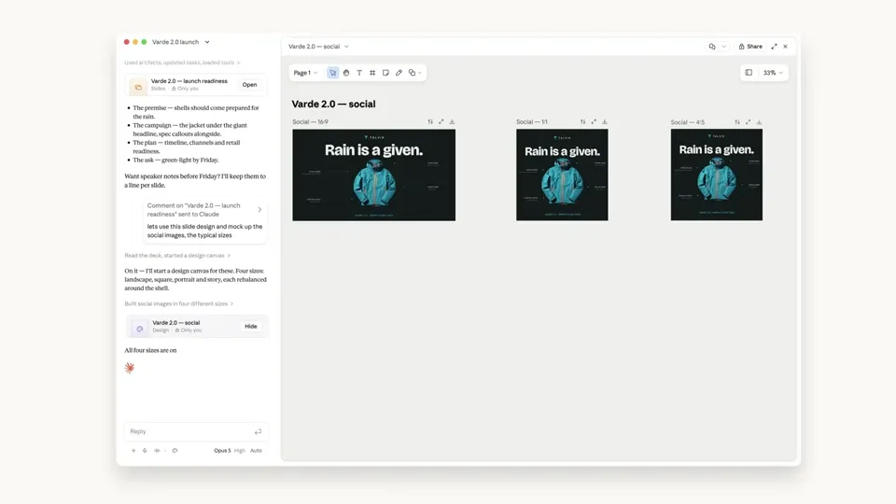Select the Social 4:5 artboard thumbnail
This screenshot has height=504, width=896.
pos(717,175)
